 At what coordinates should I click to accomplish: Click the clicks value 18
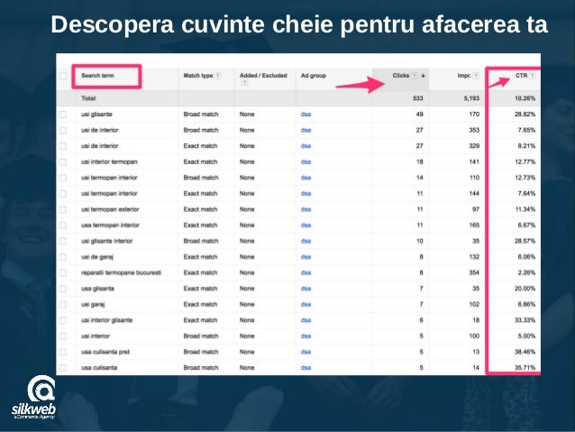pos(419,161)
